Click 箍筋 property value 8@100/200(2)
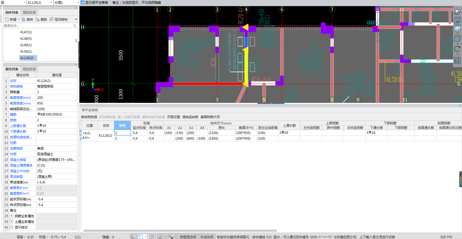The height and width of the screenshot is (239, 462). coord(57,114)
